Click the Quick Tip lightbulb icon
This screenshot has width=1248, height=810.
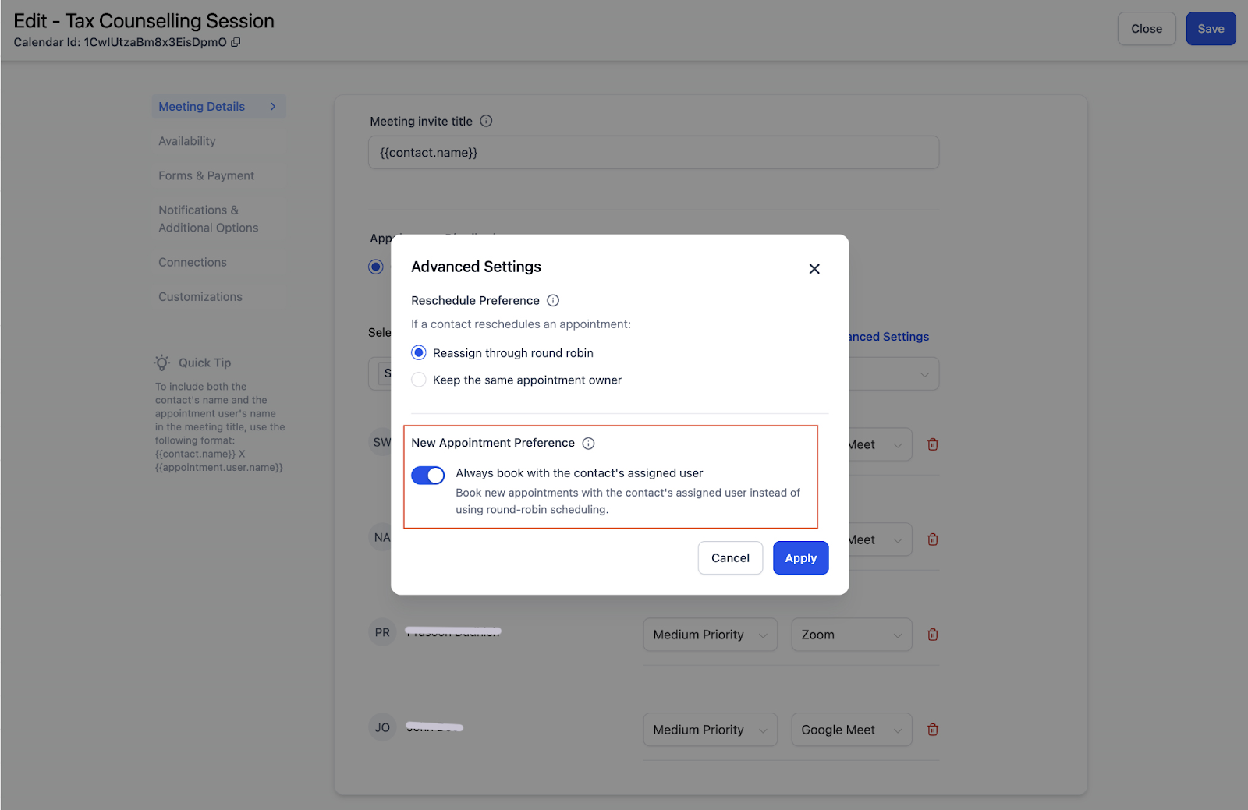tap(162, 363)
